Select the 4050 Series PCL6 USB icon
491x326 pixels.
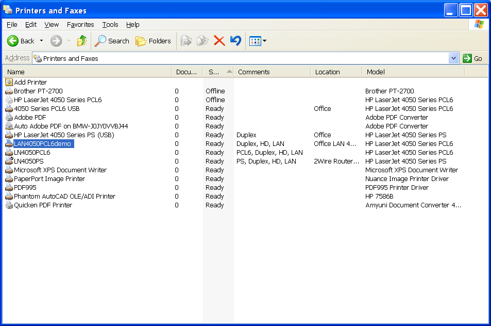9,108
